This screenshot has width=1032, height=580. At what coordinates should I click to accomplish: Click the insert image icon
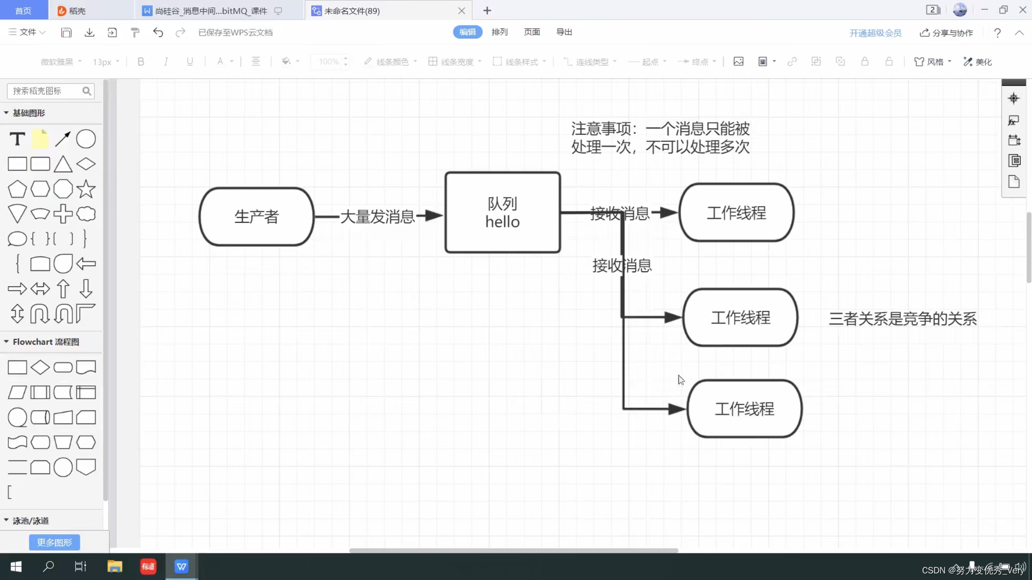(x=738, y=62)
